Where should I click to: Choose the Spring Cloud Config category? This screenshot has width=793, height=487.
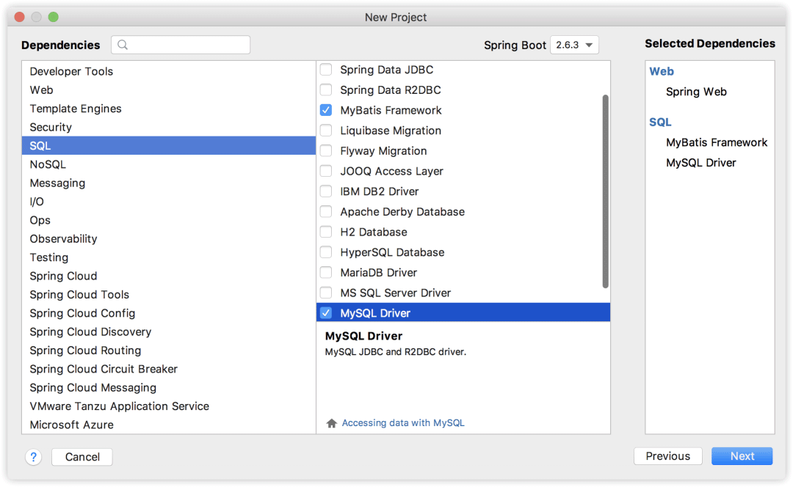[82, 313]
